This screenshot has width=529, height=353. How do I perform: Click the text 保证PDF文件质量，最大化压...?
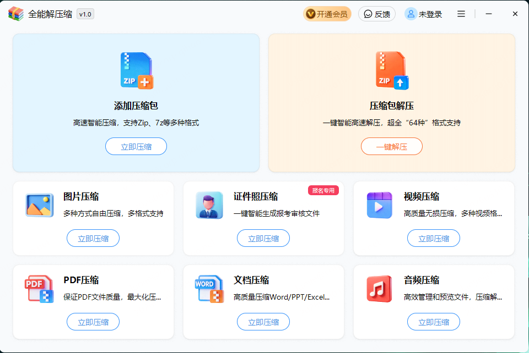tap(112, 297)
